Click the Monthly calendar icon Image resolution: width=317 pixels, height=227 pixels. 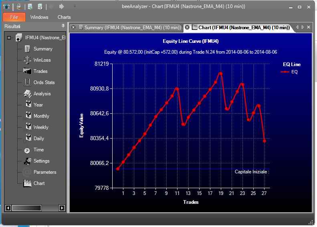[x=28, y=115]
